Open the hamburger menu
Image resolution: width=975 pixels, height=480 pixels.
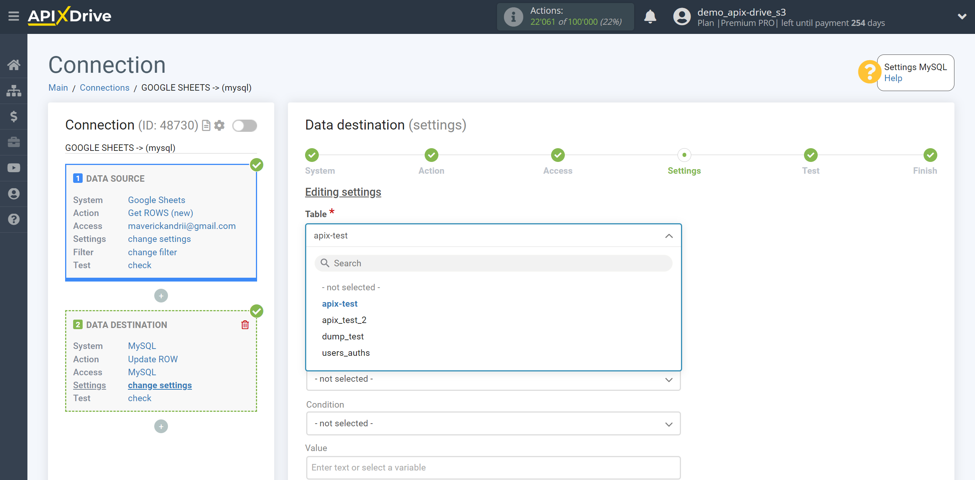(14, 16)
